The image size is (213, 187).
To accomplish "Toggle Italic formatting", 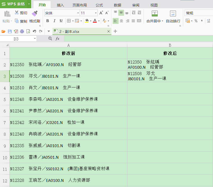I will (x=54, y=21).
